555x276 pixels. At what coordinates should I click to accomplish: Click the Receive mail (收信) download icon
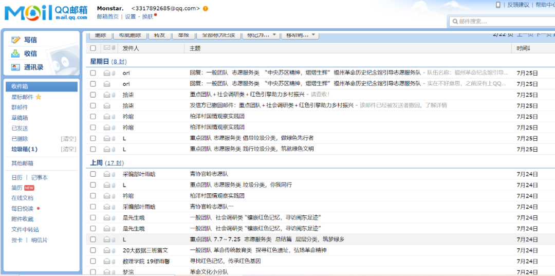tap(16, 53)
